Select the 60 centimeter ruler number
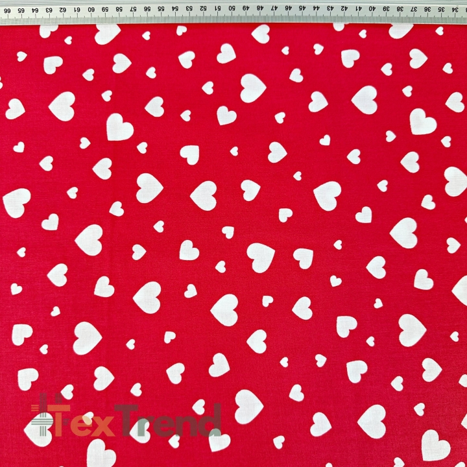Image resolution: width=467 pixels, height=467 pixels. tap(91, 10)
